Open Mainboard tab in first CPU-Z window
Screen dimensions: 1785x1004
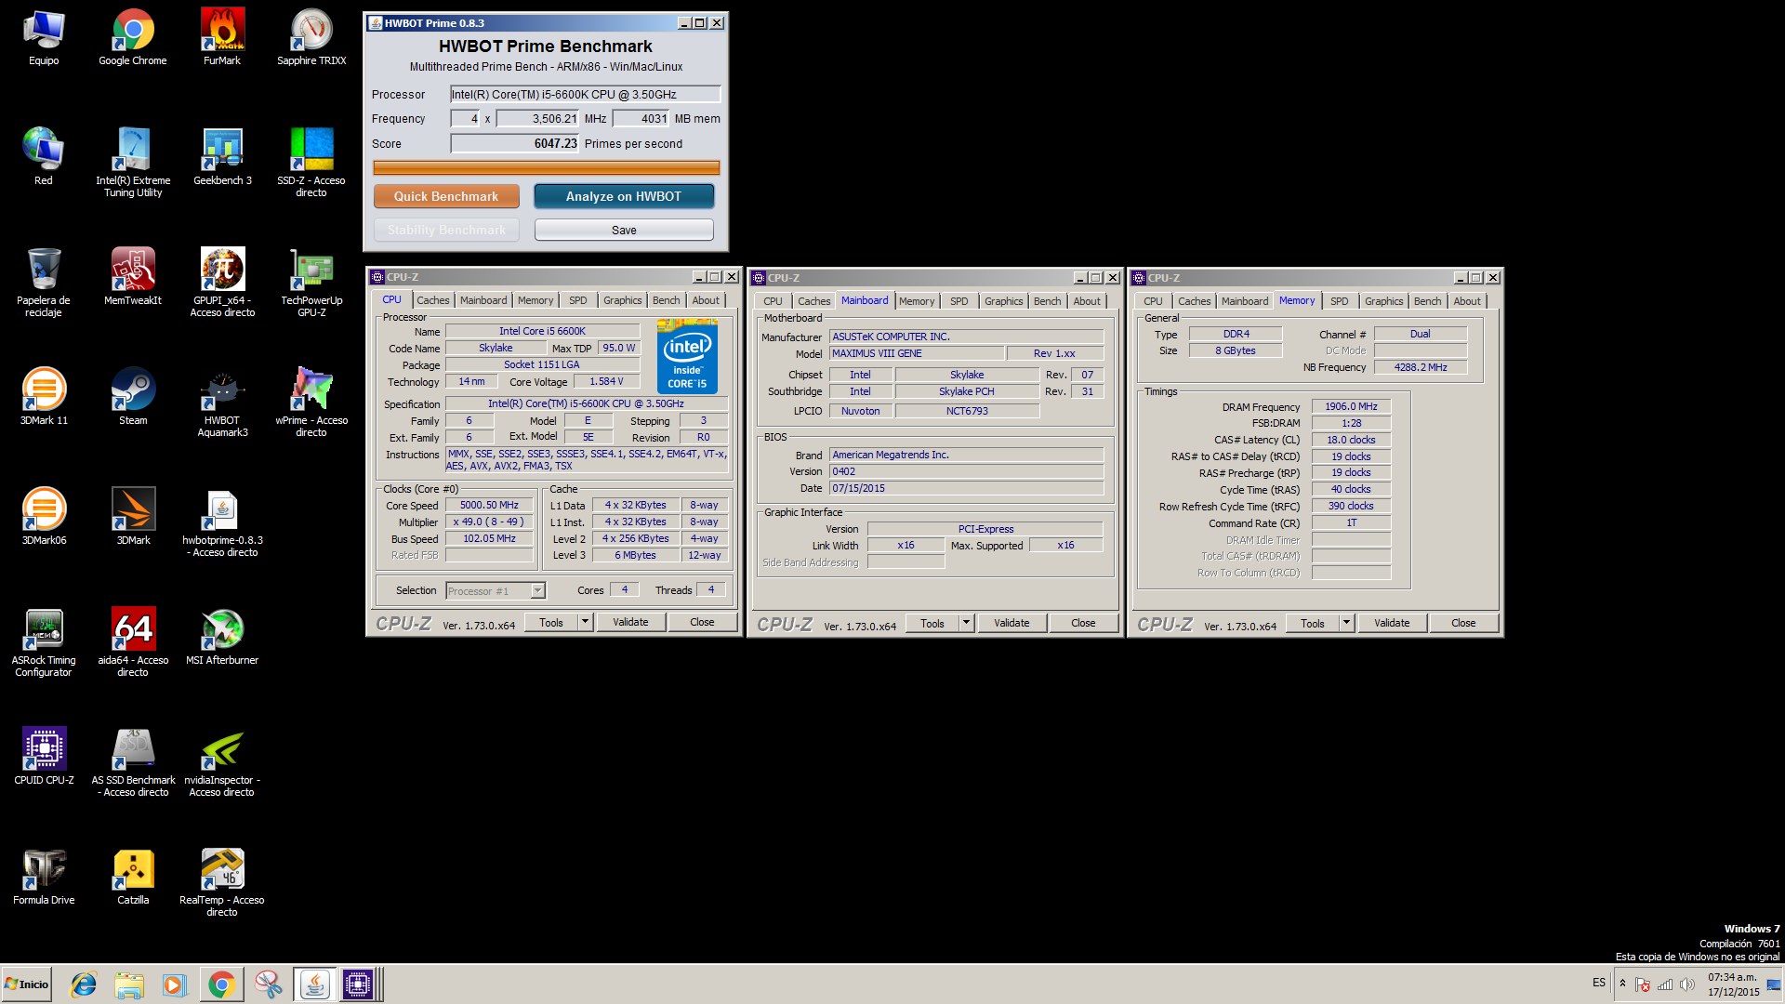click(483, 300)
